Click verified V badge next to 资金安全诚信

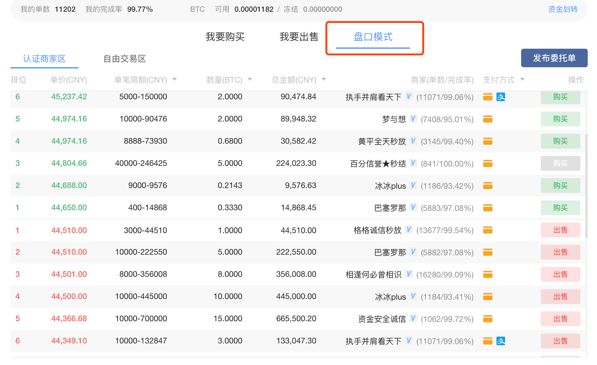pyautogui.click(x=413, y=318)
